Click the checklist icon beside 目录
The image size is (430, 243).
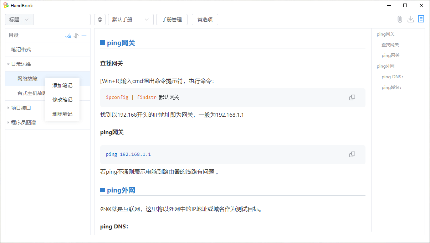tap(68, 36)
